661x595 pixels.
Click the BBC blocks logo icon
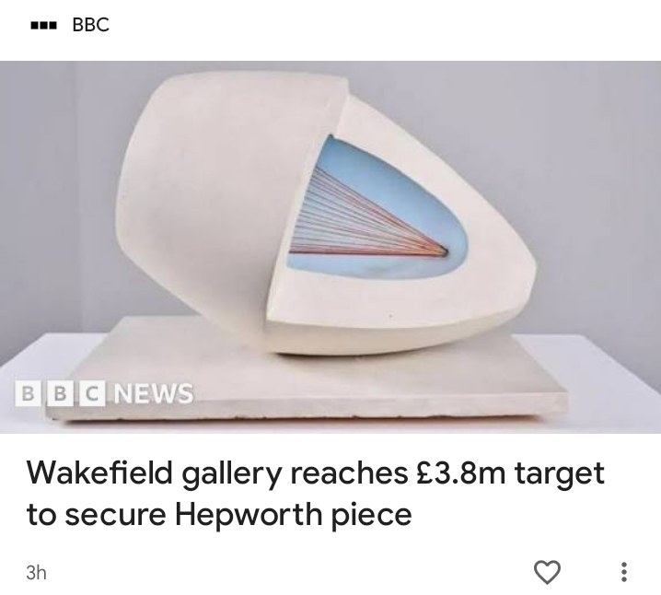(x=43, y=26)
